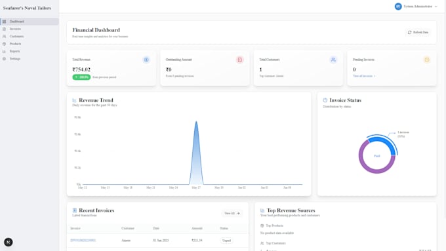Screen dimensions: 446x251
Task: Click the Date column header
Action: click(156, 228)
